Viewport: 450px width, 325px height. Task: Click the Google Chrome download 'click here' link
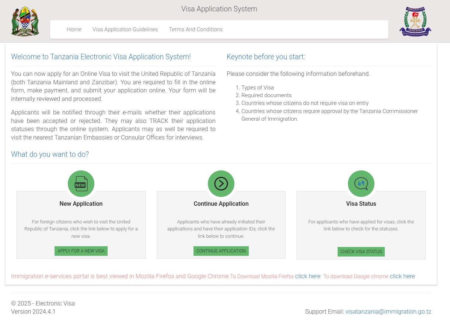[x=402, y=276]
